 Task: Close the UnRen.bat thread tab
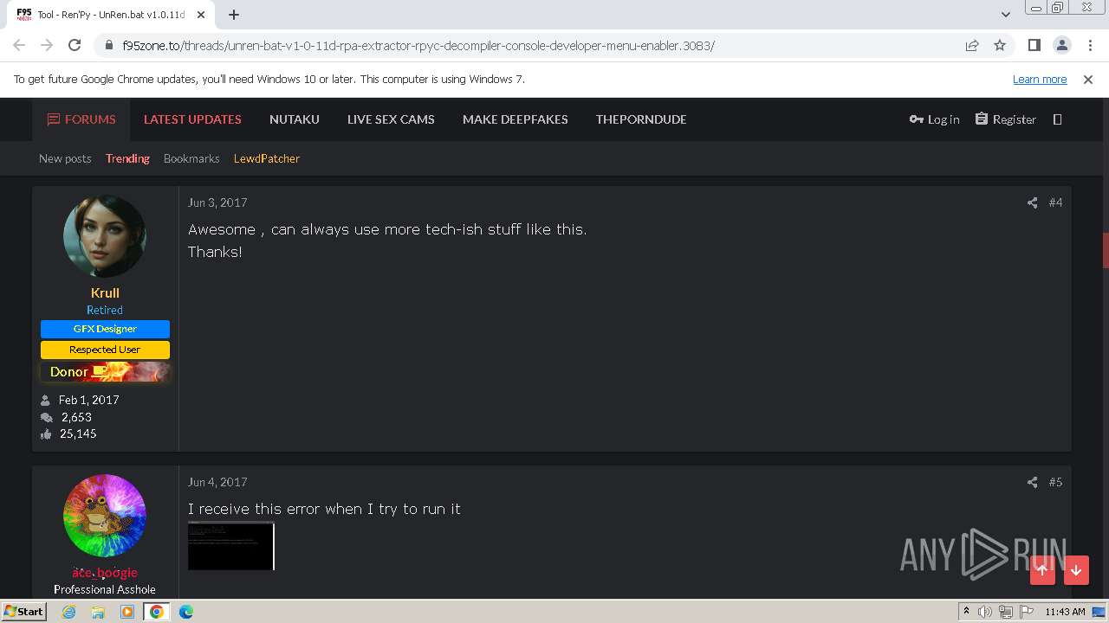coord(201,15)
